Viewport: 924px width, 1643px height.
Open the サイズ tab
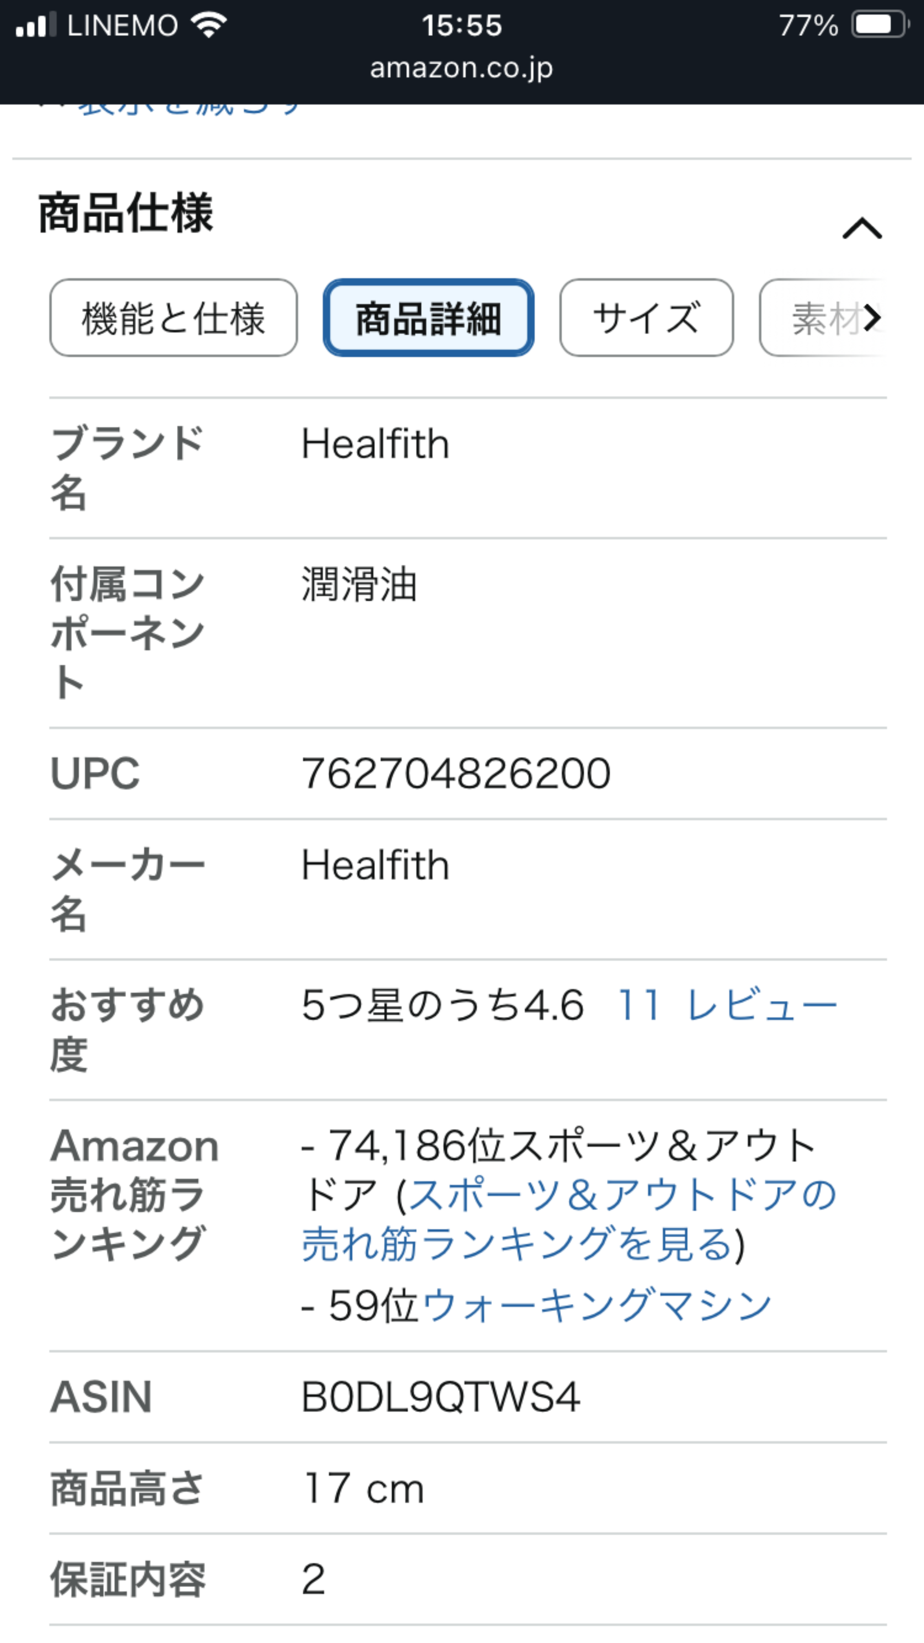tap(646, 318)
